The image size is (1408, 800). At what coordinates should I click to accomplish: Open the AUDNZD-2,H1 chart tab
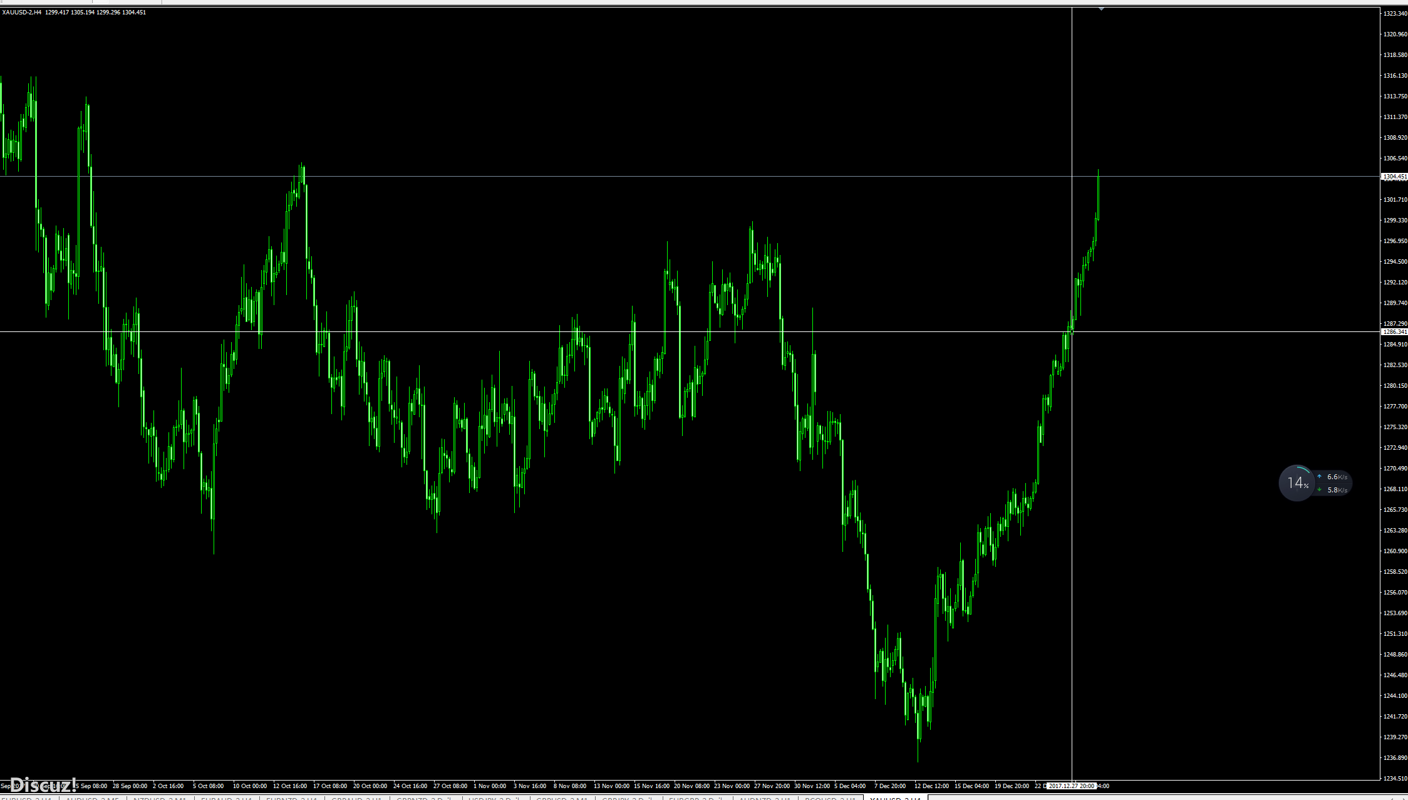(765, 798)
